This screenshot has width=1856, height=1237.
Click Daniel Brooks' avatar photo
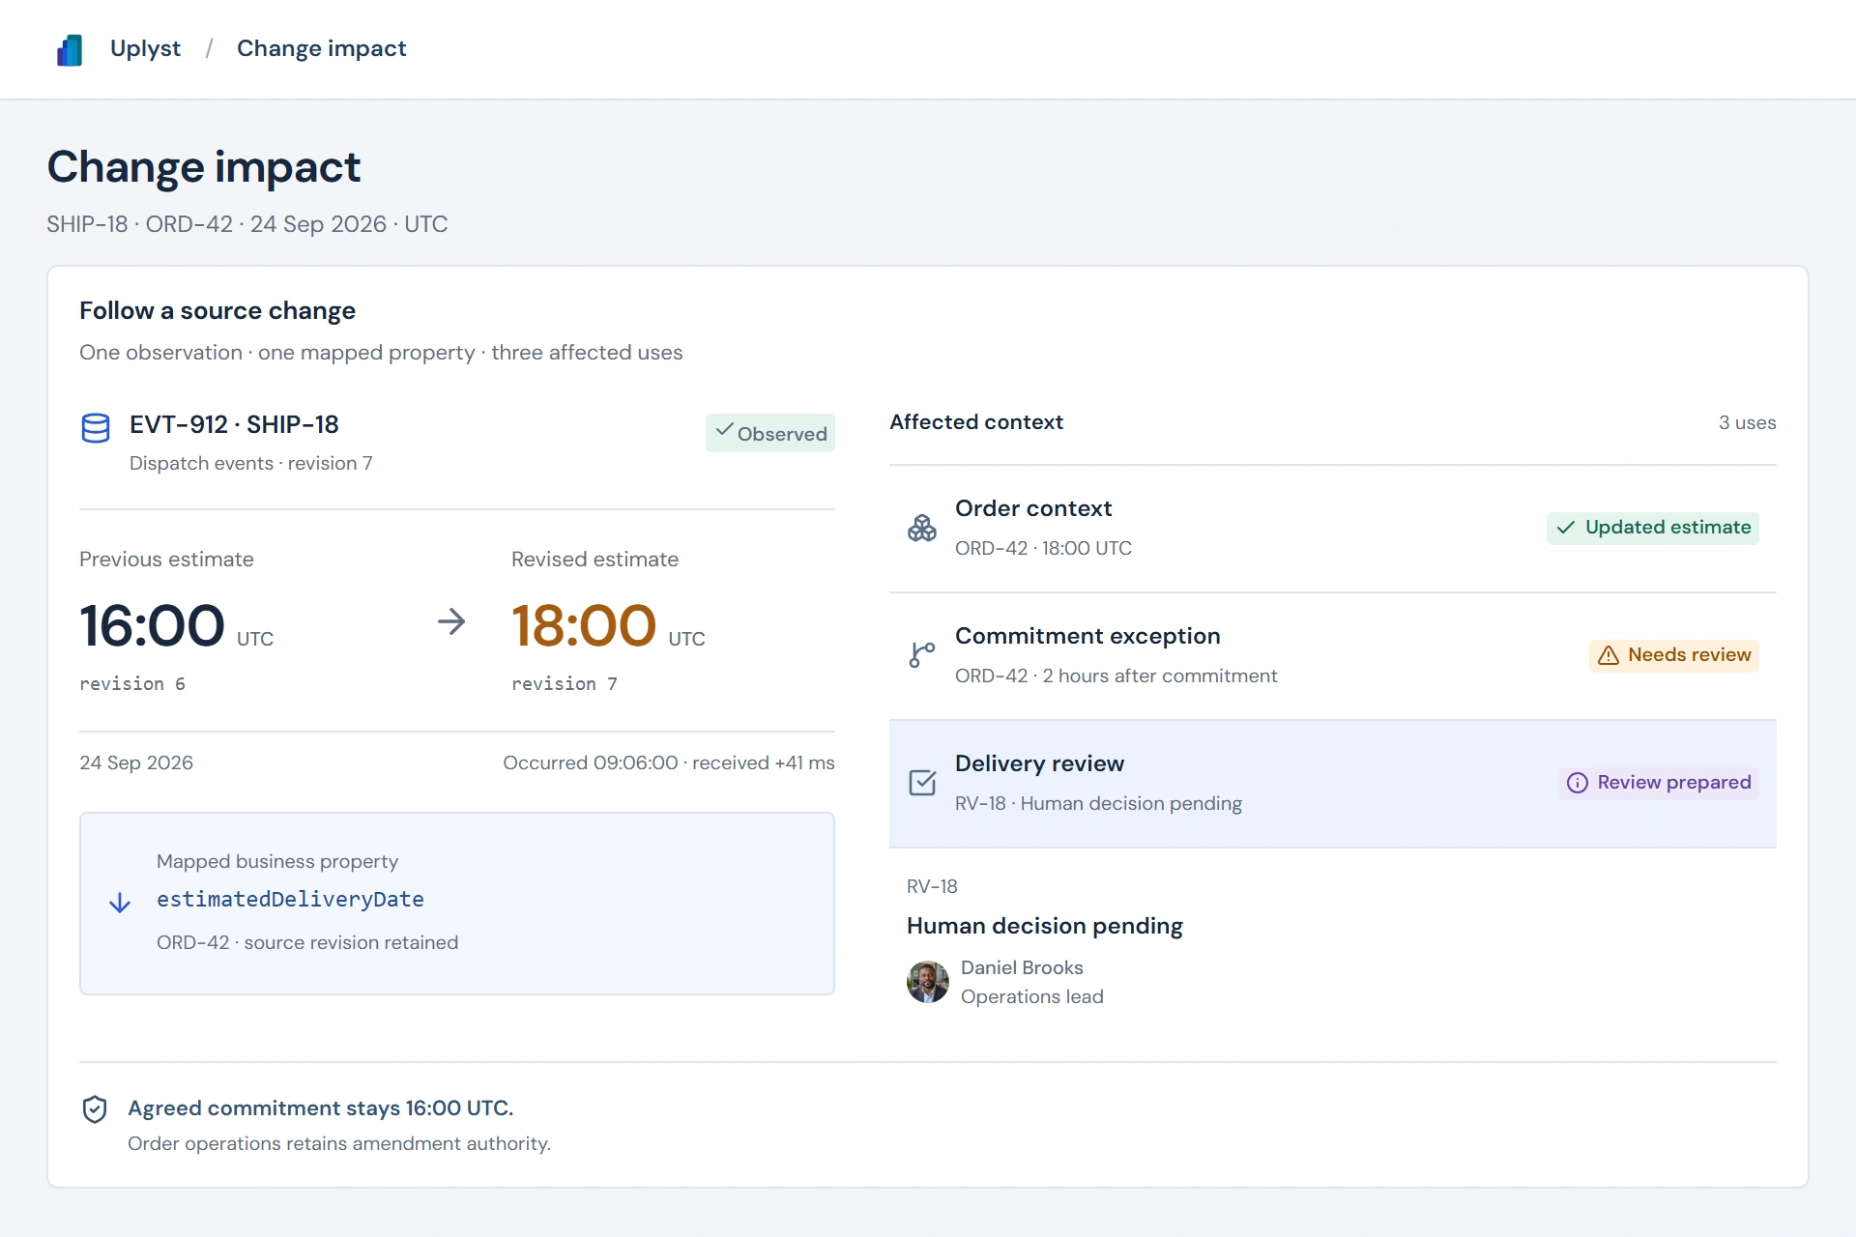(928, 982)
